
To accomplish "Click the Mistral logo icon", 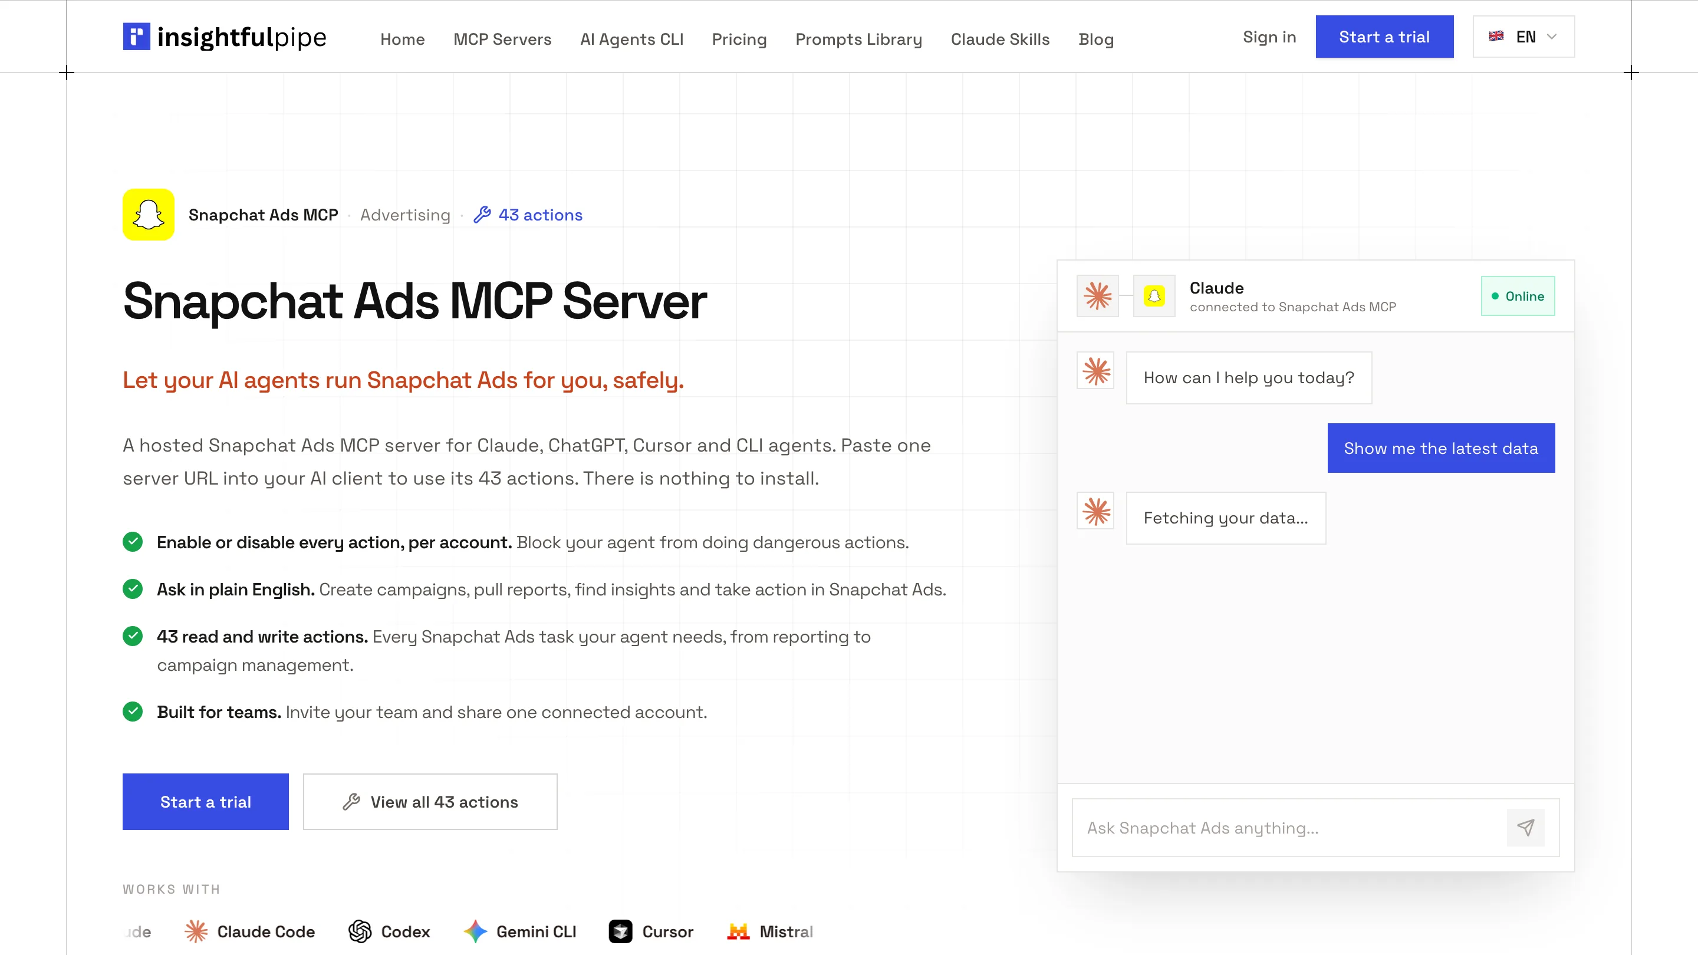I will [x=738, y=931].
